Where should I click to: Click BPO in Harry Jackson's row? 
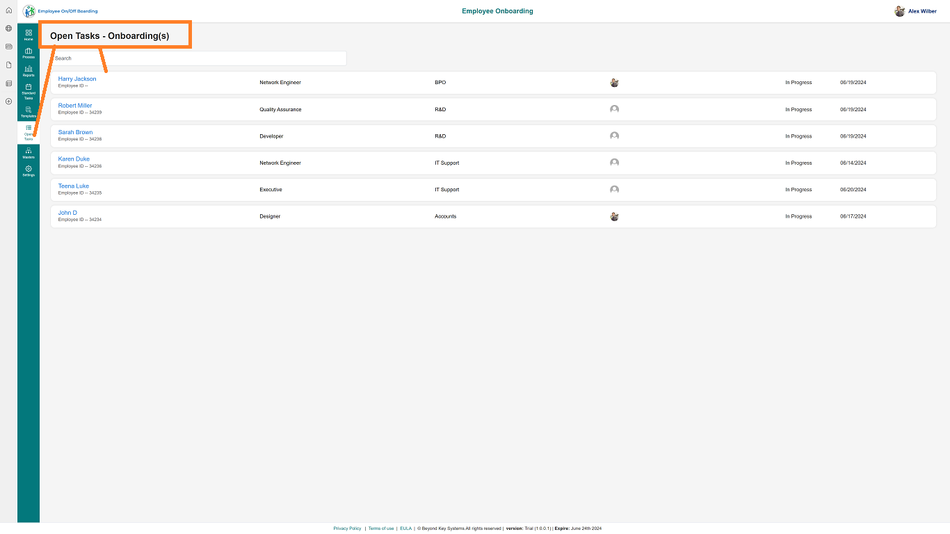click(440, 83)
